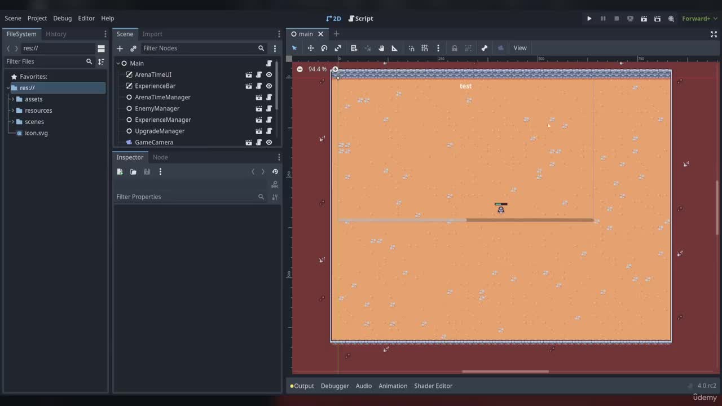Open ExperienceBar's attached script
Screen dimensions: 722x406
[259, 86]
